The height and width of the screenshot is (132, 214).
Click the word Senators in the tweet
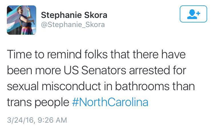click(104, 70)
